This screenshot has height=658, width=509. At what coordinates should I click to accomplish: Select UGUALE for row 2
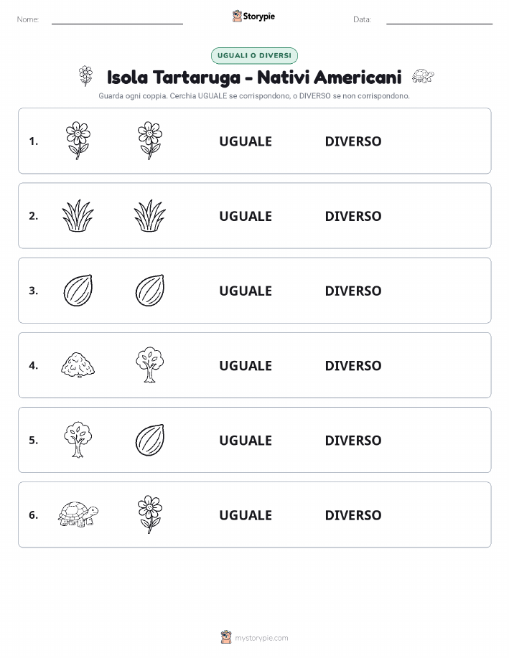point(246,216)
